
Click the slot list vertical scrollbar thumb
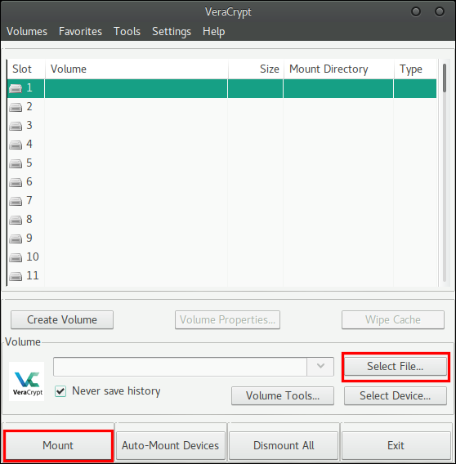point(445,78)
